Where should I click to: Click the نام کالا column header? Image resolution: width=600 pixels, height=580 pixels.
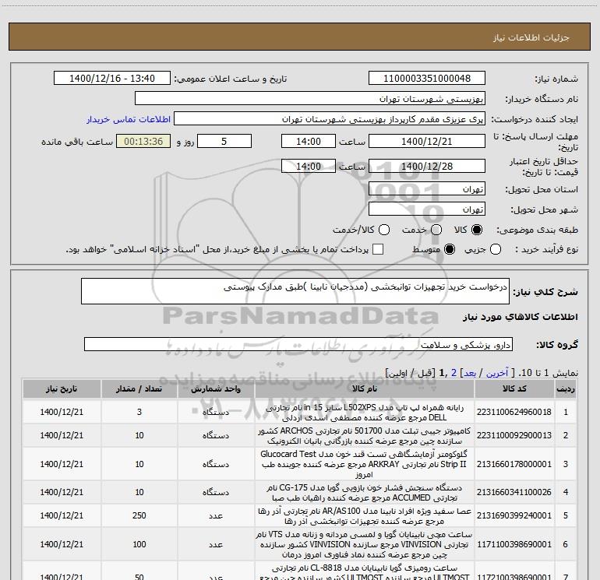pyautogui.click(x=365, y=388)
